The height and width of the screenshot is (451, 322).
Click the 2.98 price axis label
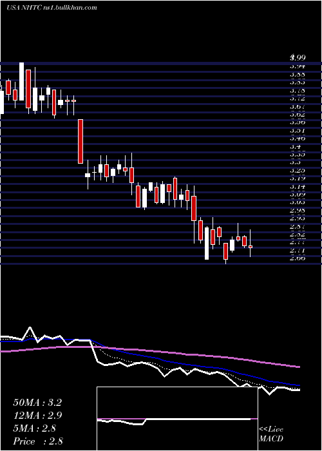[x=298, y=210]
